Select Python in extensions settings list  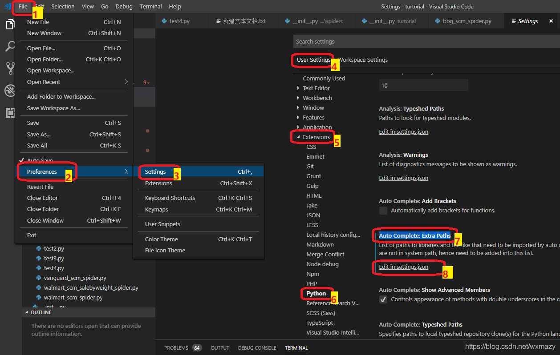point(316,294)
